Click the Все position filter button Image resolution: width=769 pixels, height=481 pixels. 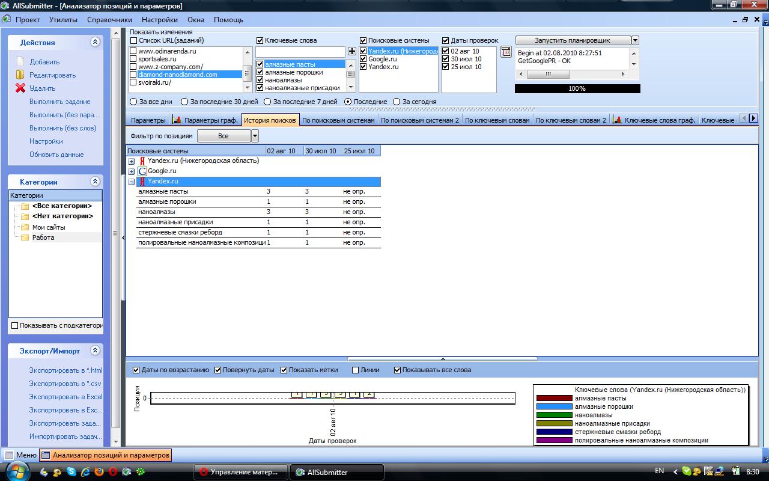pyautogui.click(x=223, y=136)
